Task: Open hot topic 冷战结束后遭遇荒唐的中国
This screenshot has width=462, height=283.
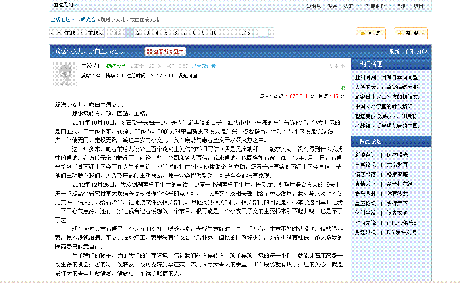Action: point(388,126)
